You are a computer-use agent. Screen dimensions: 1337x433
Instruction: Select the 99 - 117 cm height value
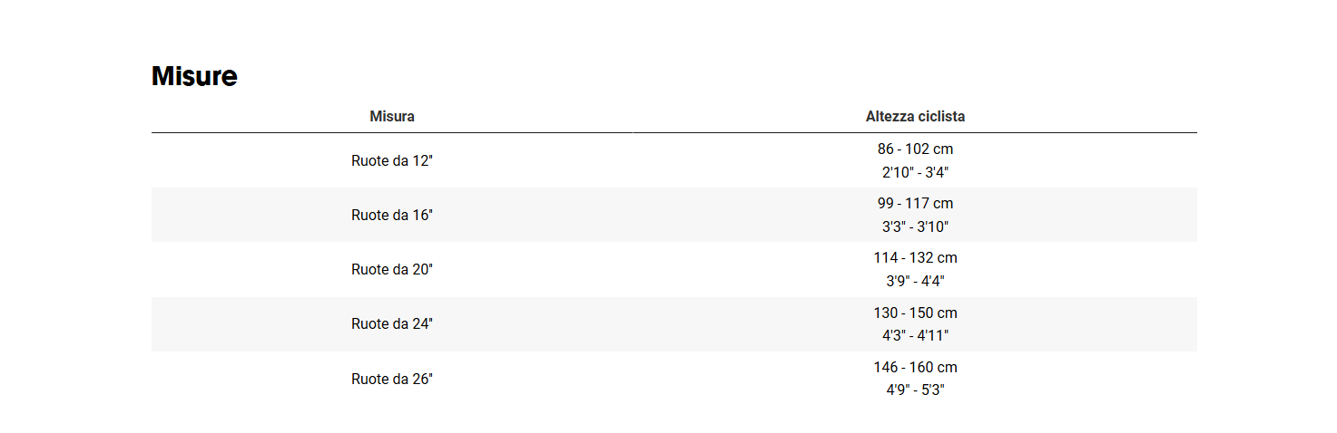915,204
